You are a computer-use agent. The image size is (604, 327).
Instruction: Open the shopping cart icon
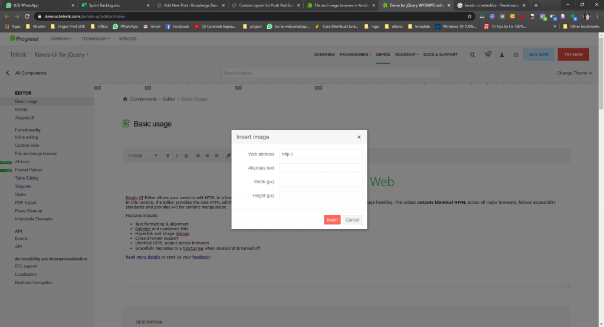(x=488, y=55)
